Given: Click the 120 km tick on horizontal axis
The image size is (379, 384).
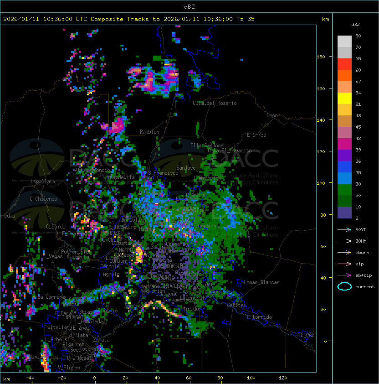Looking at the screenshot, I should (x=283, y=378).
